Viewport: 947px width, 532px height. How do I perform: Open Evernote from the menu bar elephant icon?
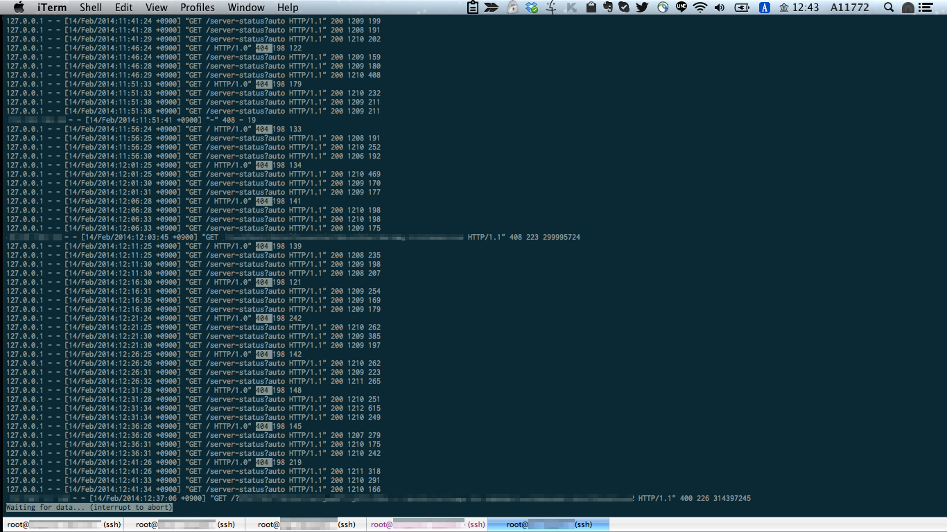click(x=607, y=8)
